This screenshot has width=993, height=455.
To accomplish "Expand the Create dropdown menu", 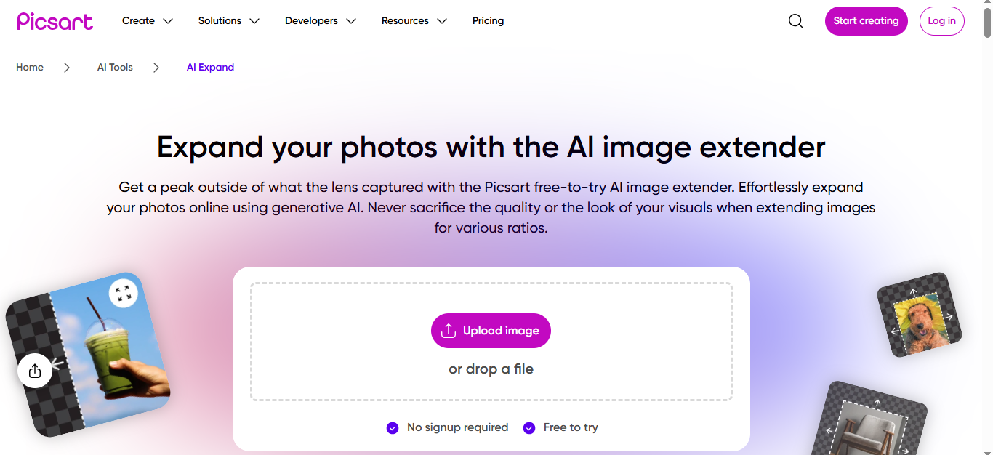I will point(148,21).
